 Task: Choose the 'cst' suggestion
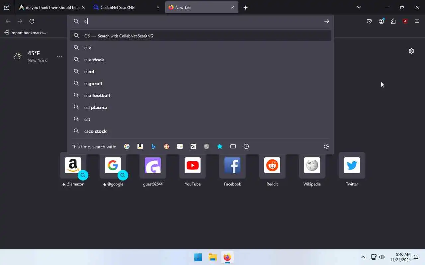click(x=201, y=119)
